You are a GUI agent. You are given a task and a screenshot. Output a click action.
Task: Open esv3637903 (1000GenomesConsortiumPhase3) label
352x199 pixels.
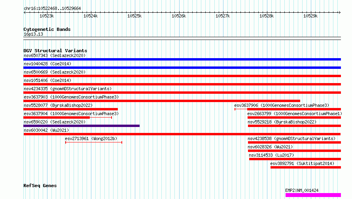click(x=71, y=97)
